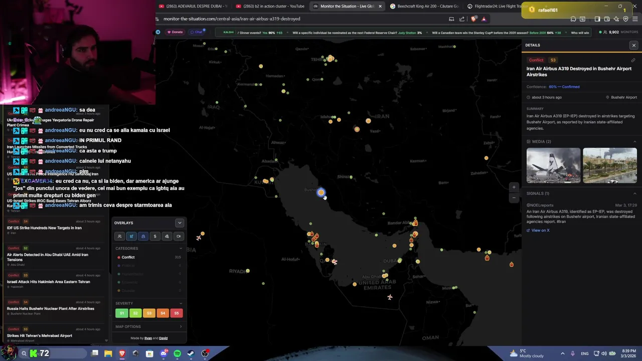The width and height of the screenshot is (642, 361).
Task: Open Microsoft Store from the taskbar
Action: pyautogui.click(x=149, y=353)
